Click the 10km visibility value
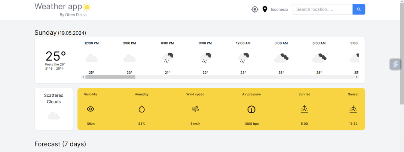 91,124
